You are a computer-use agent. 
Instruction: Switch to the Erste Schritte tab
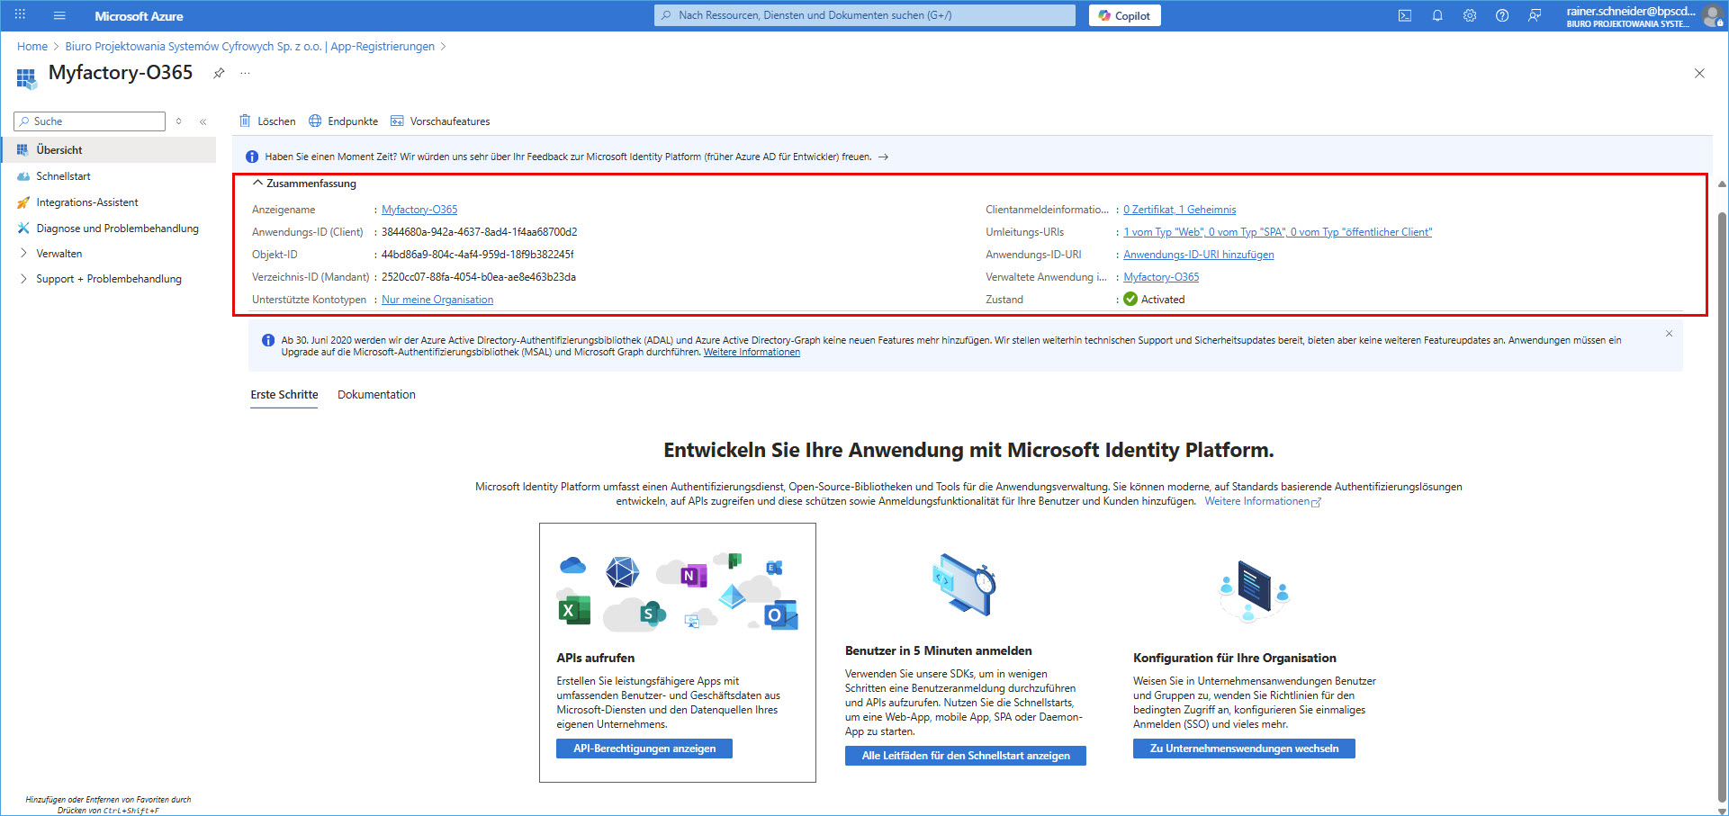284,395
